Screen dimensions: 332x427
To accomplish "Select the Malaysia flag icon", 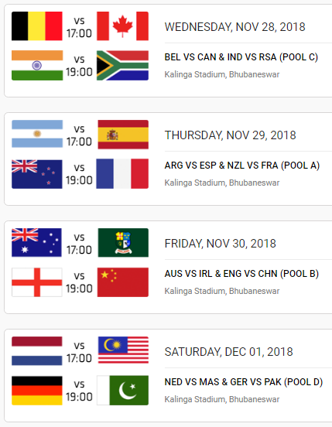I will 123,350.
